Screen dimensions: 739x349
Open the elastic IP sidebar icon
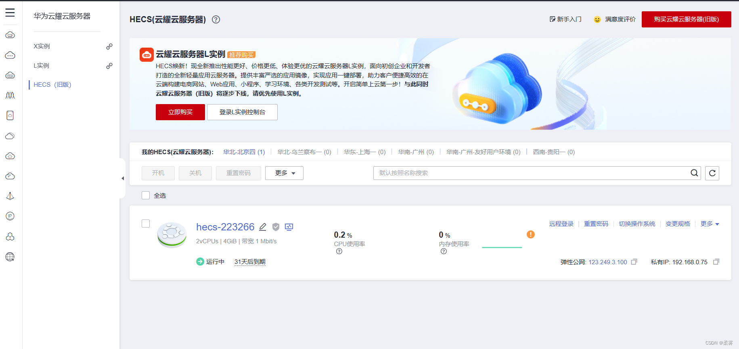[10, 216]
